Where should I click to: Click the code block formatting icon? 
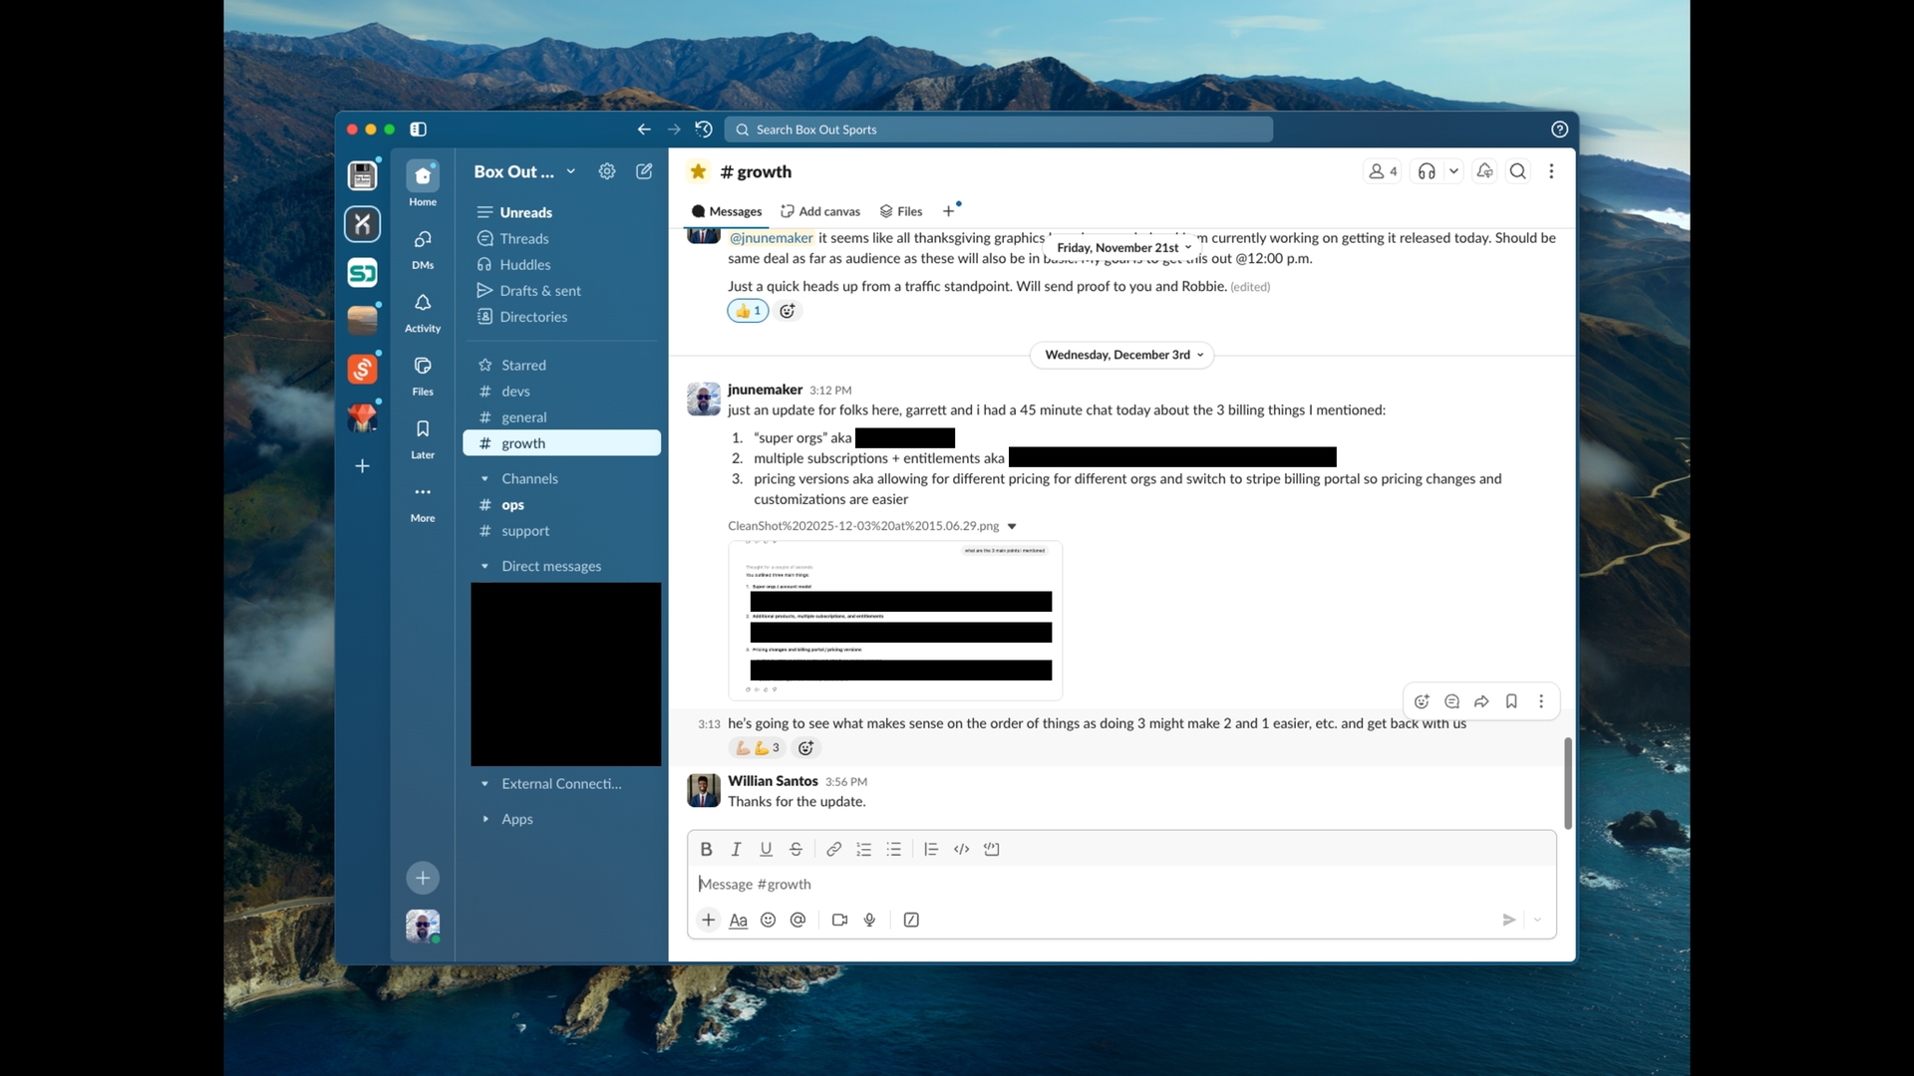(991, 849)
